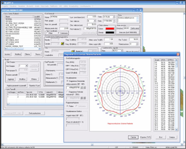Screen dimensions: 186x149
Task: Open the yellow channel picker icon beside Canale
Action: tap(62, 43)
